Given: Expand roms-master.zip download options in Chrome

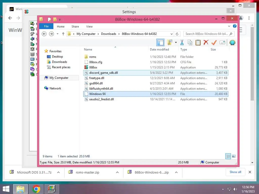Looking at the screenshot, I should (117, 172).
